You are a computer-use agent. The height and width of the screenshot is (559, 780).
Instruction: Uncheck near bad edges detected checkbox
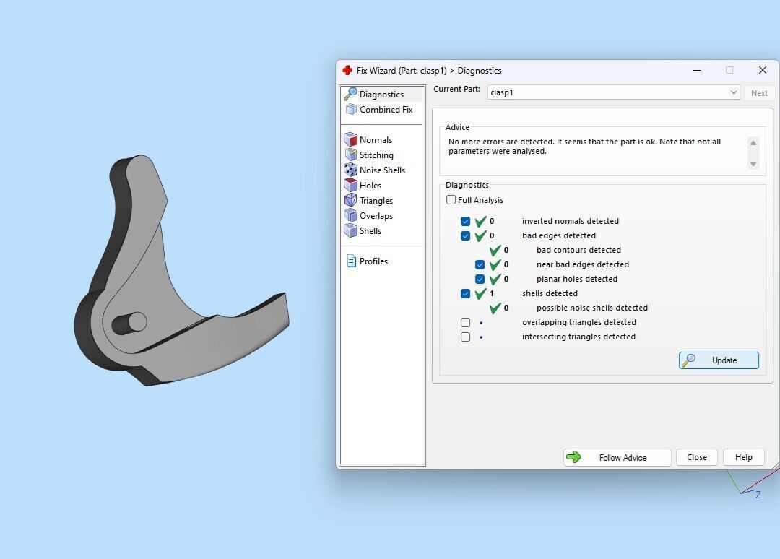480,264
